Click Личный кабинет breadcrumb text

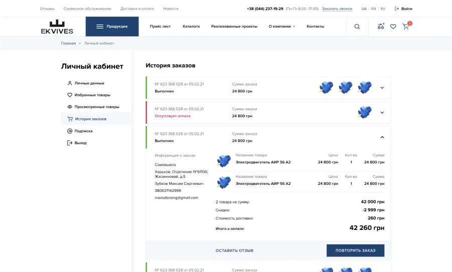point(99,43)
